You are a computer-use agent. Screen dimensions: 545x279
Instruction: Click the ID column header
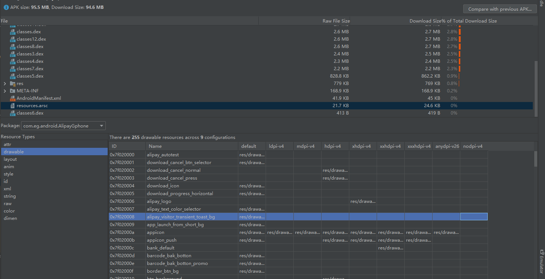click(x=127, y=146)
